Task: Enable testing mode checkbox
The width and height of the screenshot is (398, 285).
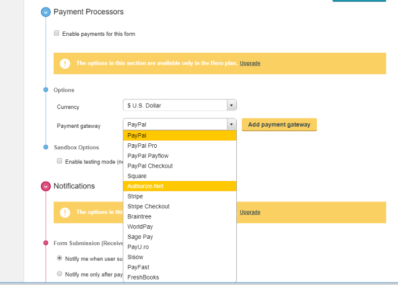Action: tap(59, 161)
